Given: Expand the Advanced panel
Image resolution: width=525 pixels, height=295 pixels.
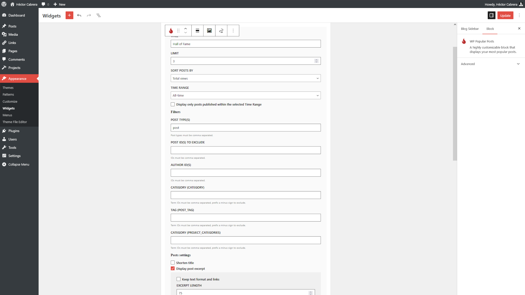Looking at the screenshot, I should click(490, 64).
